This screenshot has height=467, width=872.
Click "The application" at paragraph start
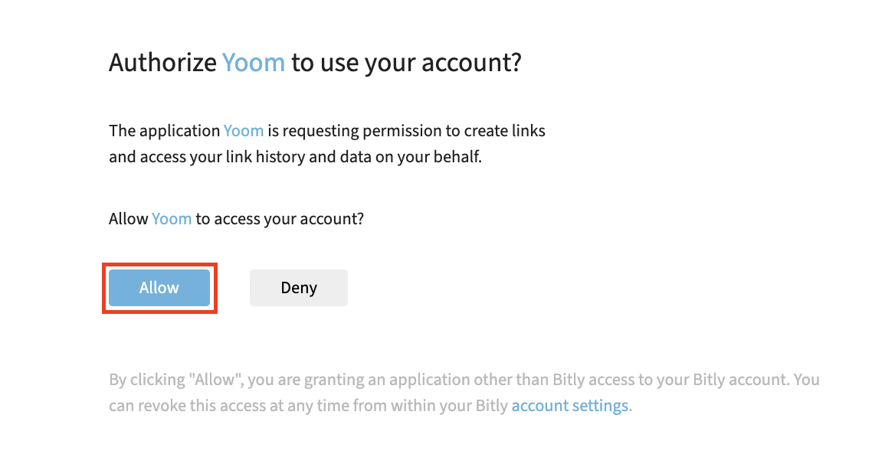164,131
